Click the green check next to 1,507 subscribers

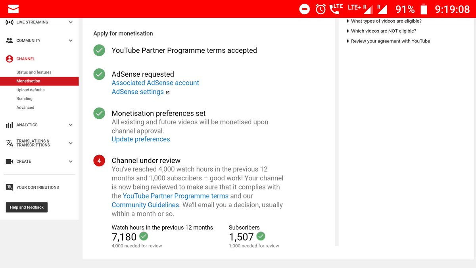pyautogui.click(x=261, y=236)
